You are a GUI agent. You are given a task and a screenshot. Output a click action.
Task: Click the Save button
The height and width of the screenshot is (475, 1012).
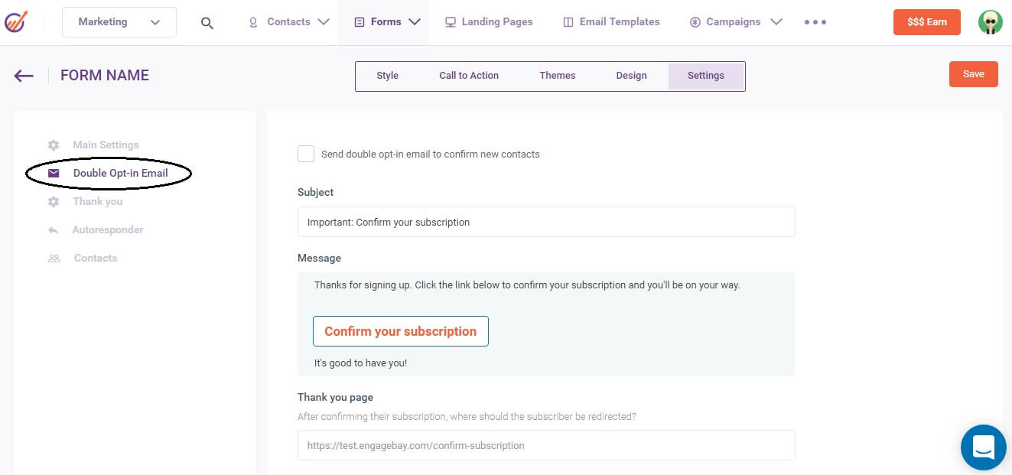(973, 73)
